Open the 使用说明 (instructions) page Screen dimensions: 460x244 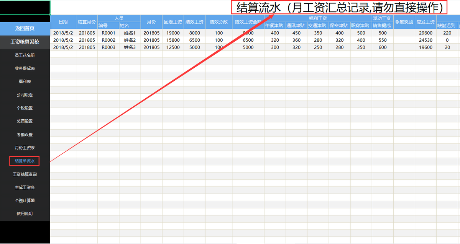point(25,213)
